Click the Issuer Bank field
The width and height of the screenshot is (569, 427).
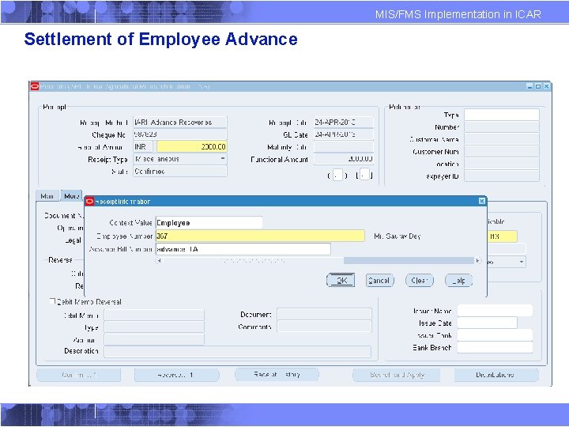(x=495, y=335)
